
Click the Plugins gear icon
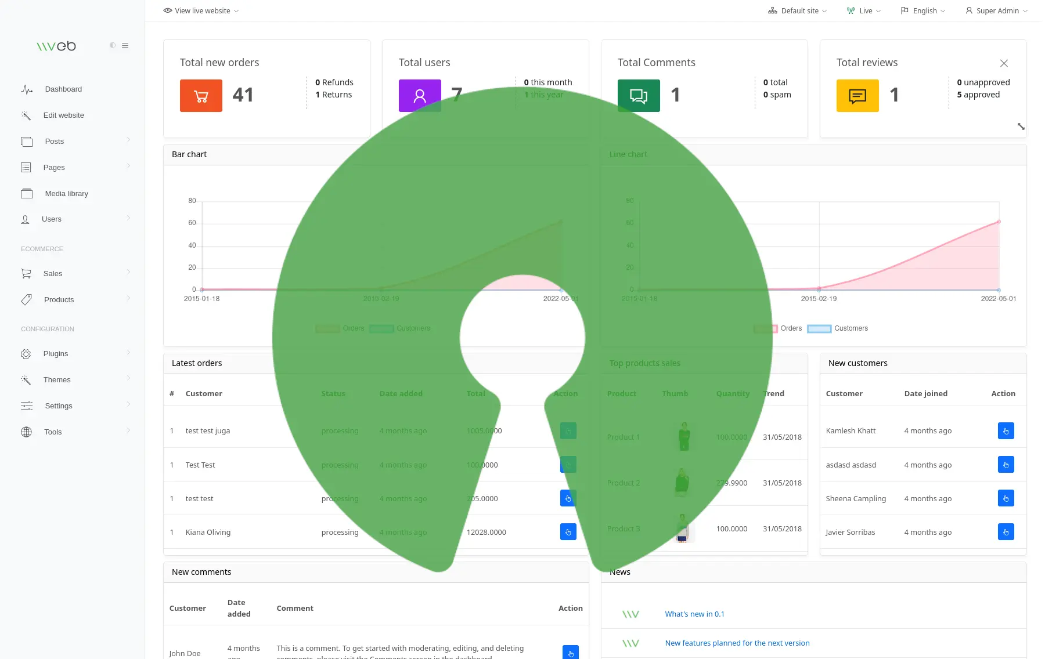tap(27, 353)
